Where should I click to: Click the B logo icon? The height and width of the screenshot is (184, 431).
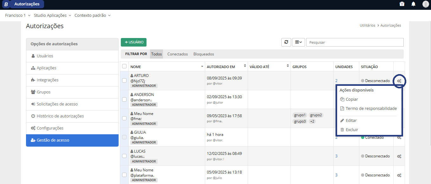tap(6, 4)
